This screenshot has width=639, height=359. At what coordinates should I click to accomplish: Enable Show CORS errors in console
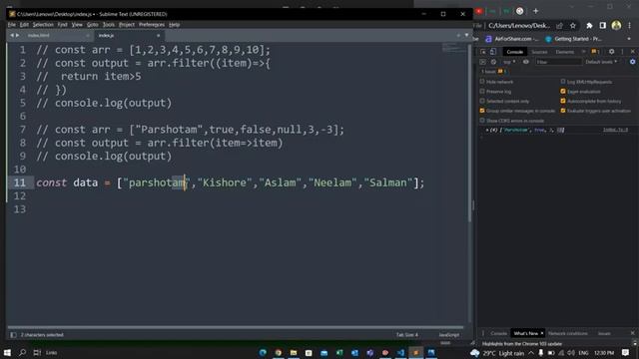[x=482, y=121]
